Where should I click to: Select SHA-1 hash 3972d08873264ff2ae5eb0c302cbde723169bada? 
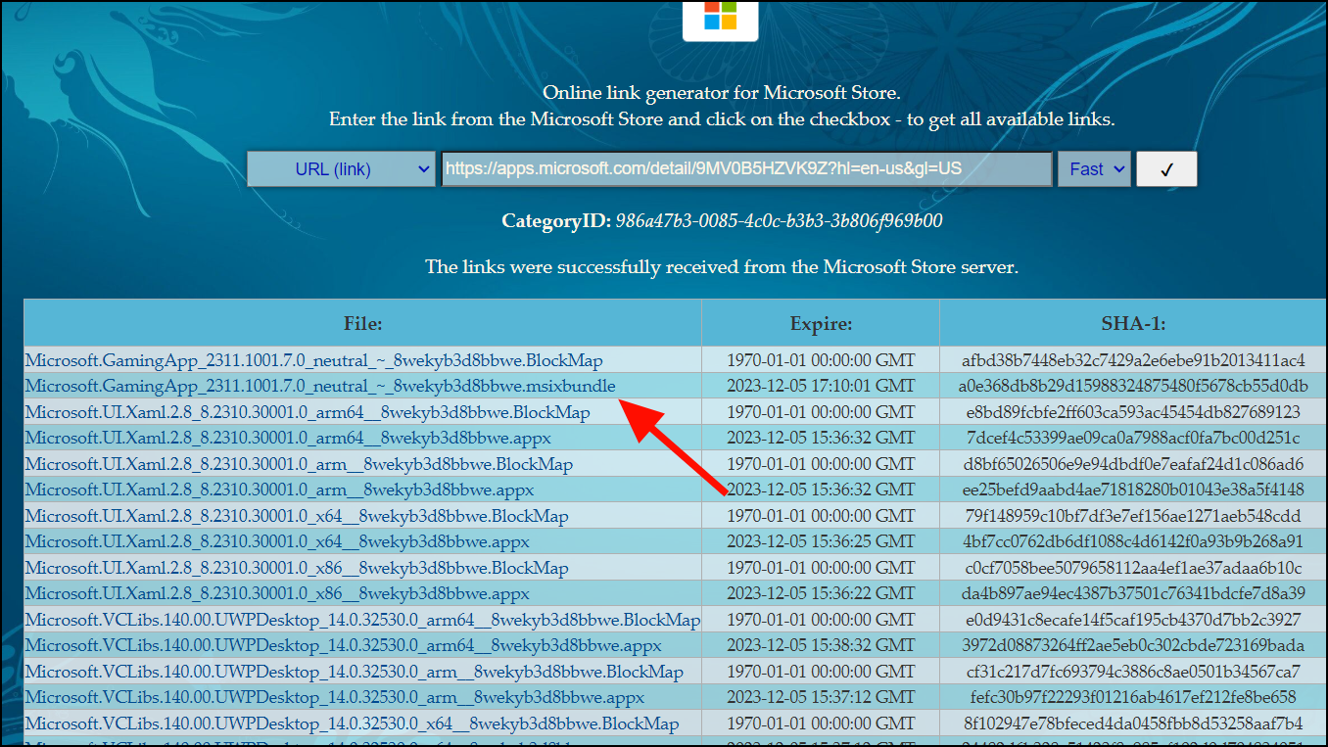pos(1133,645)
